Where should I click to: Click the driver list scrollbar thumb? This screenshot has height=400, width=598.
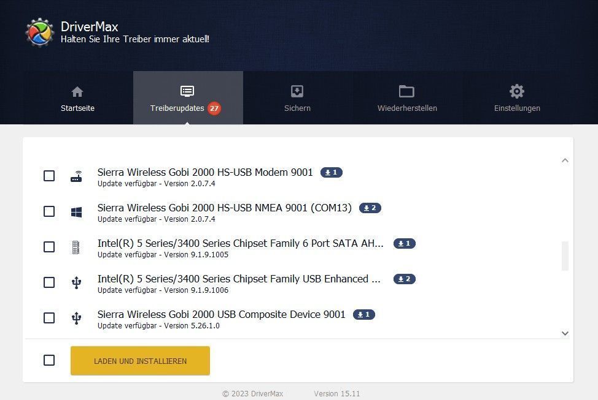click(565, 256)
